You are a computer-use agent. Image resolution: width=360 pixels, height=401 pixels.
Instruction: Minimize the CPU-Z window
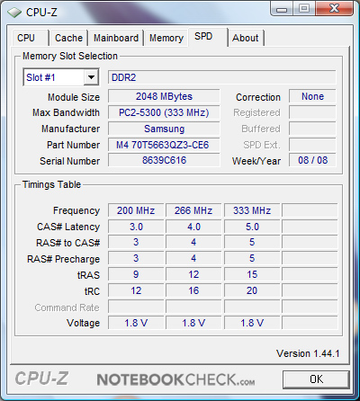[x=282, y=9]
